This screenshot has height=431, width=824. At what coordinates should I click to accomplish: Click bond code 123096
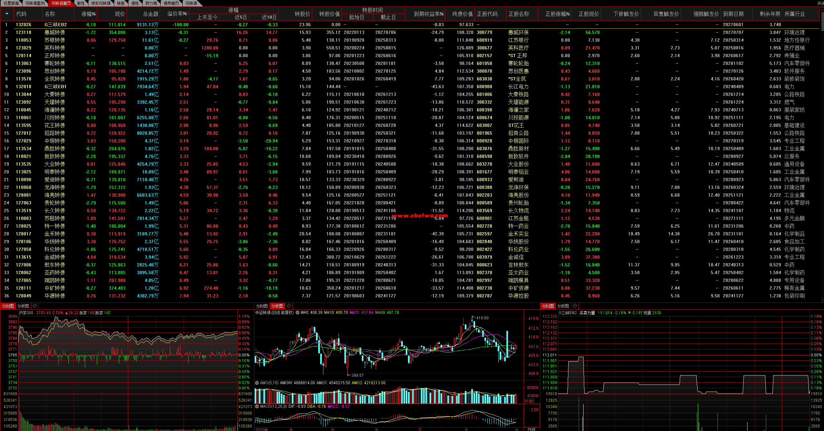pos(24,71)
